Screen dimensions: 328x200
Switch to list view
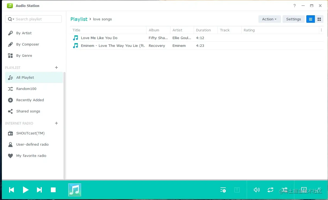311,19
